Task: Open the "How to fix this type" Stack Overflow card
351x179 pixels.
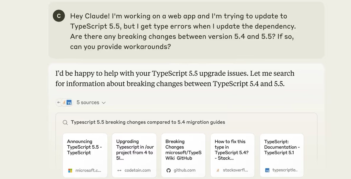Action: pos(233,155)
